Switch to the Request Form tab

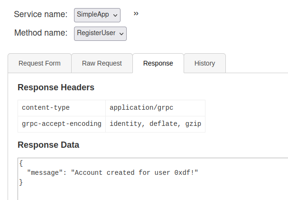coord(39,63)
